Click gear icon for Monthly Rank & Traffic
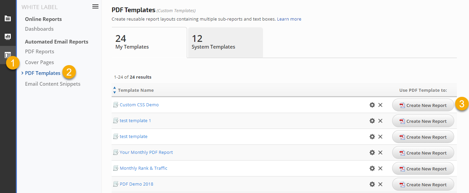The image size is (469, 193). [x=372, y=168]
